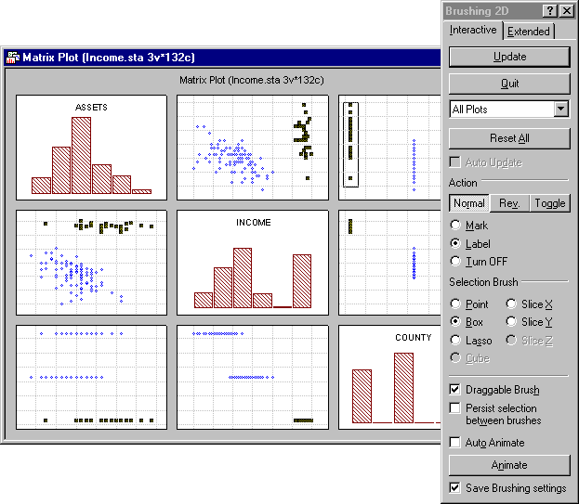The image size is (579, 504).
Task: Click the ASSETS histogram plot
Action: [x=92, y=148]
